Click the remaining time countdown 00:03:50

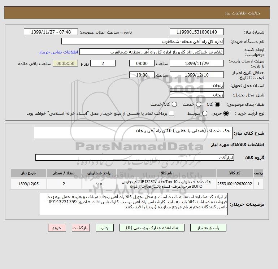(65, 64)
